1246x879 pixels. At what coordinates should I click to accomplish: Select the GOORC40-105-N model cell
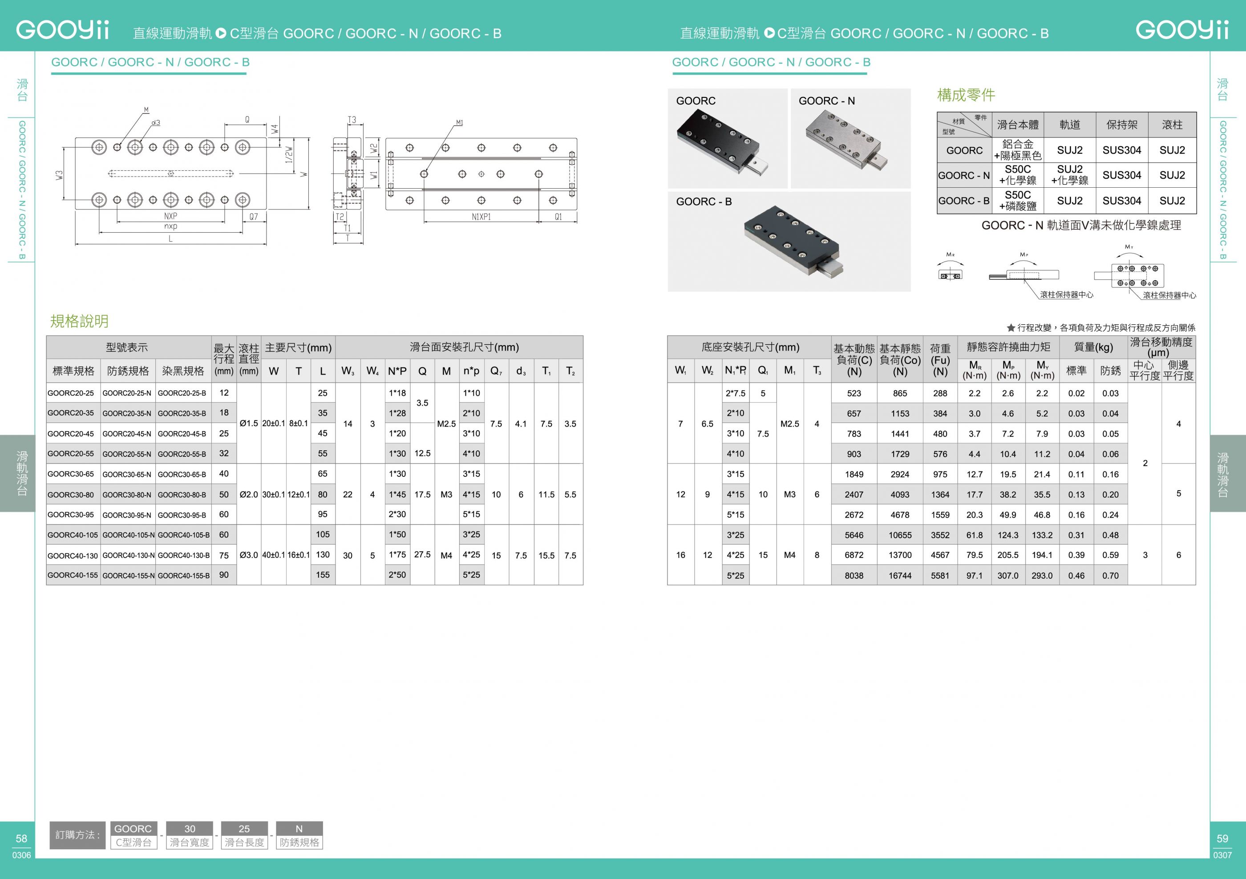click(128, 534)
